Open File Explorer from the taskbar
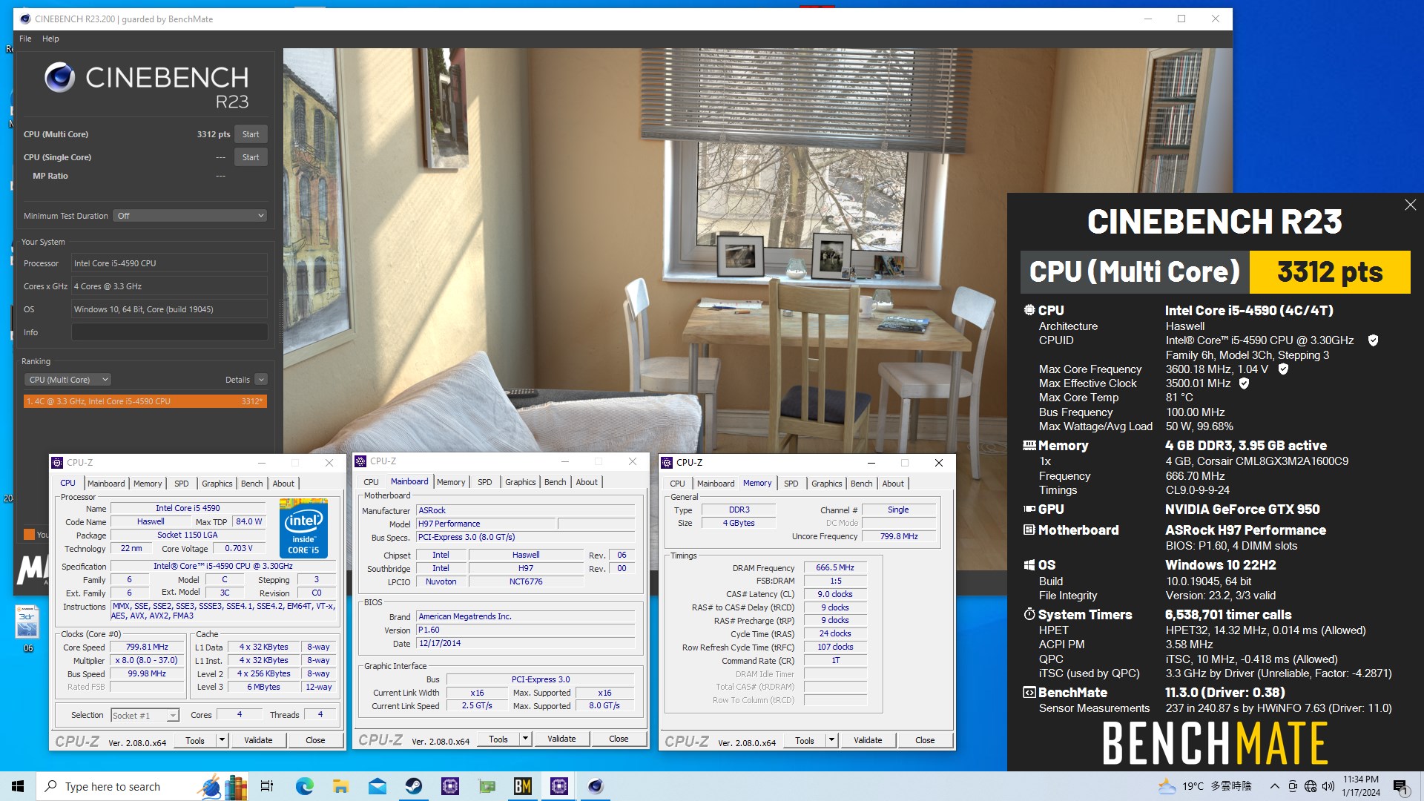1424x801 pixels. [340, 786]
